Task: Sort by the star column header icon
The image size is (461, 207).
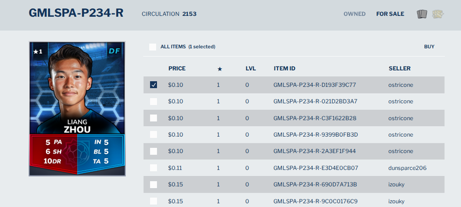Action: 220,69
